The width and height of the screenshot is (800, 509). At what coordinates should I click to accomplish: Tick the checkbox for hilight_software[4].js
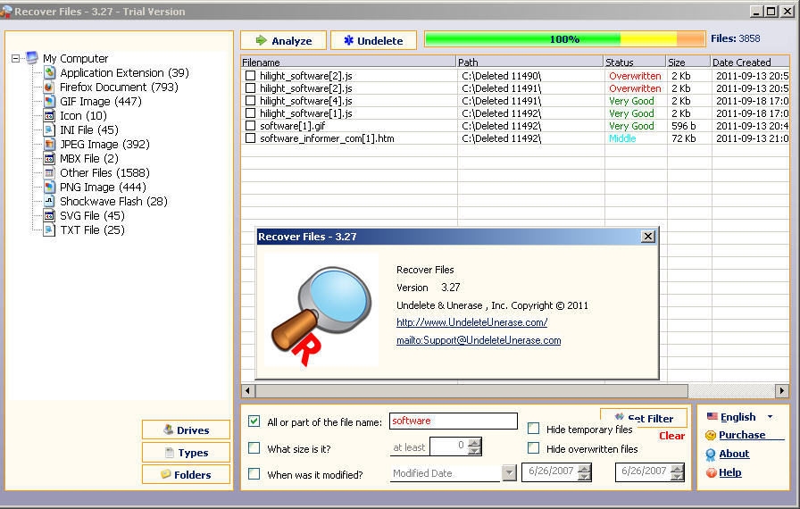click(251, 101)
